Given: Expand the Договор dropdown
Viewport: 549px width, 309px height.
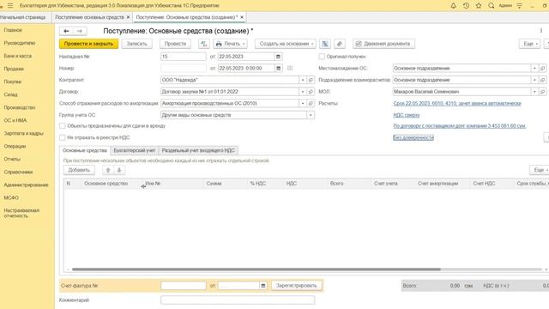Looking at the screenshot, I should 303,92.
